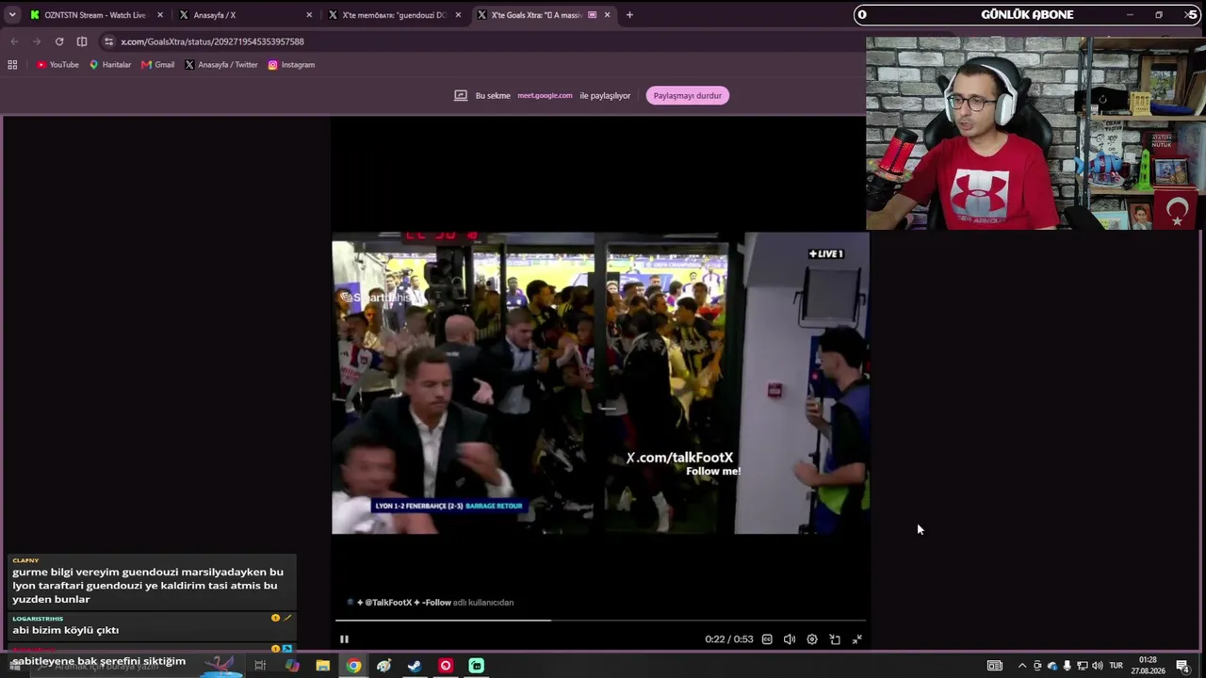Go forward to next page
This screenshot has height=678, width=1206.
coord(37,41)
